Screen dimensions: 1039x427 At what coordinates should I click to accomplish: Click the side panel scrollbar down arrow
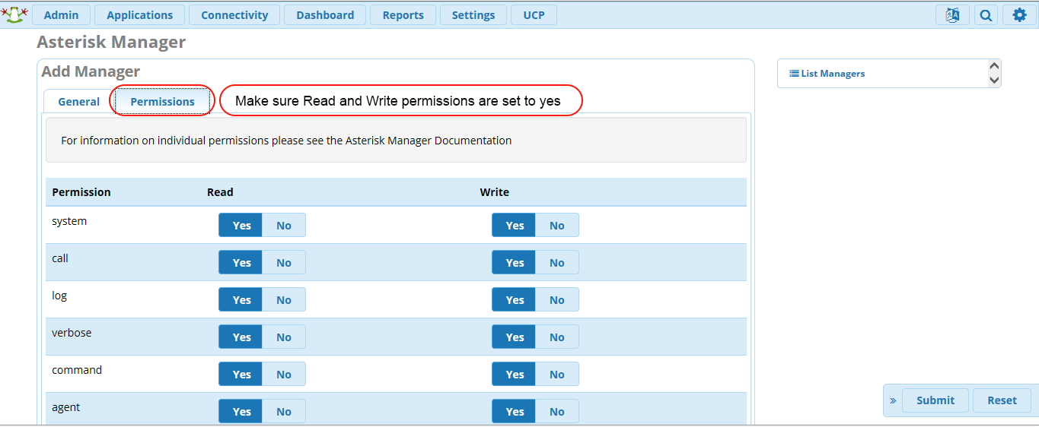pos(993,79)
